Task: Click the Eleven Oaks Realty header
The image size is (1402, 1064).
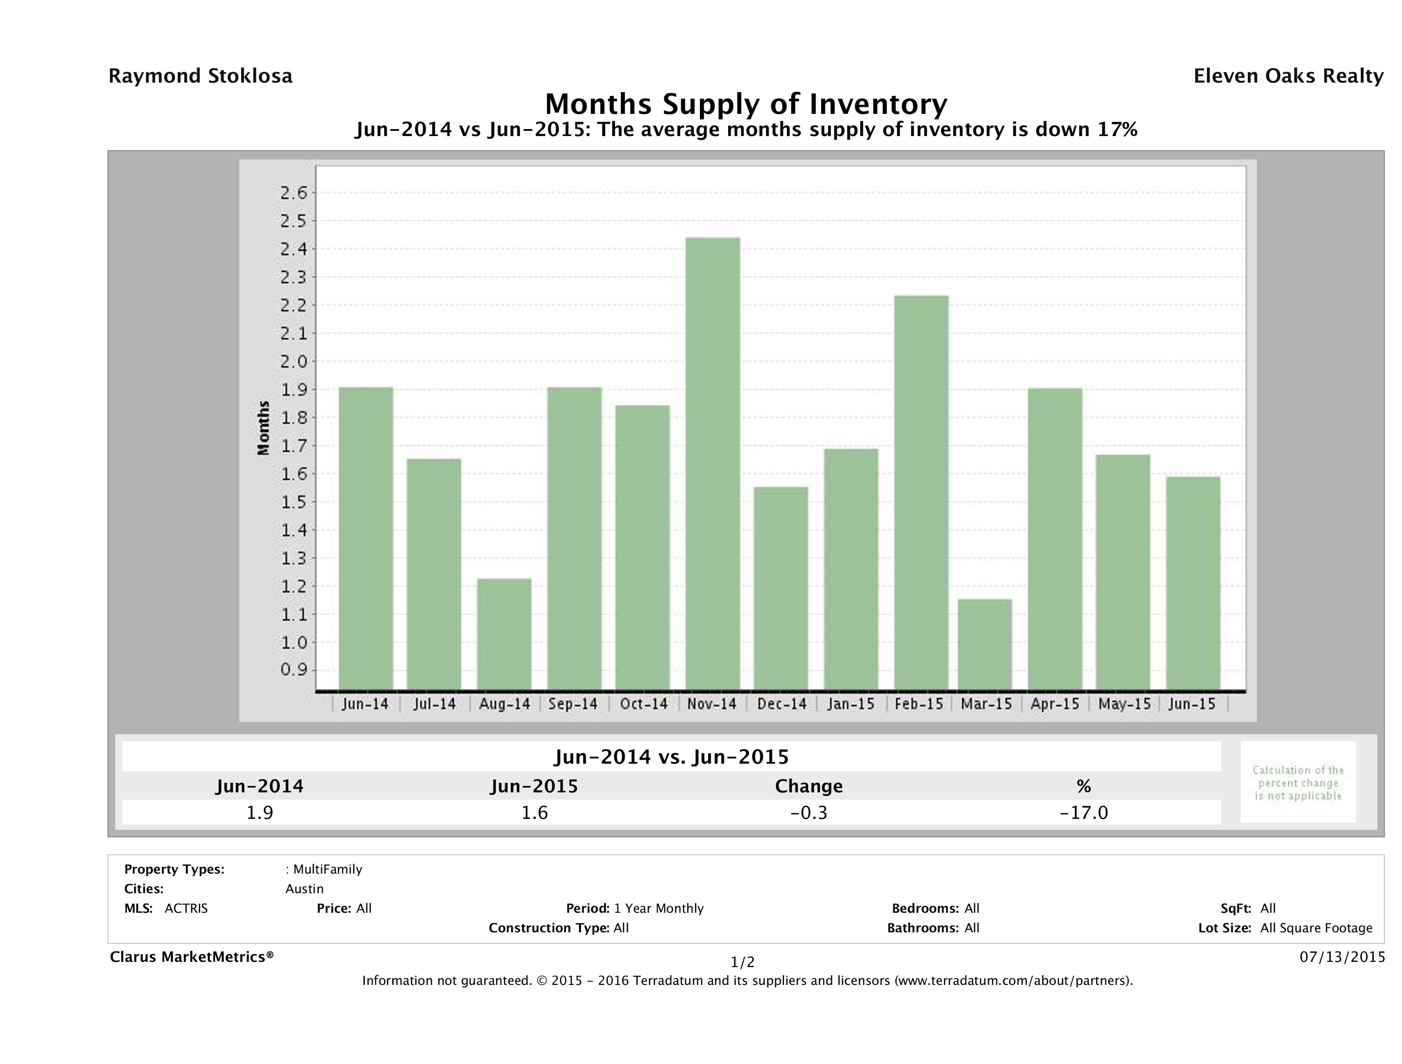Action: [1289, 76]
